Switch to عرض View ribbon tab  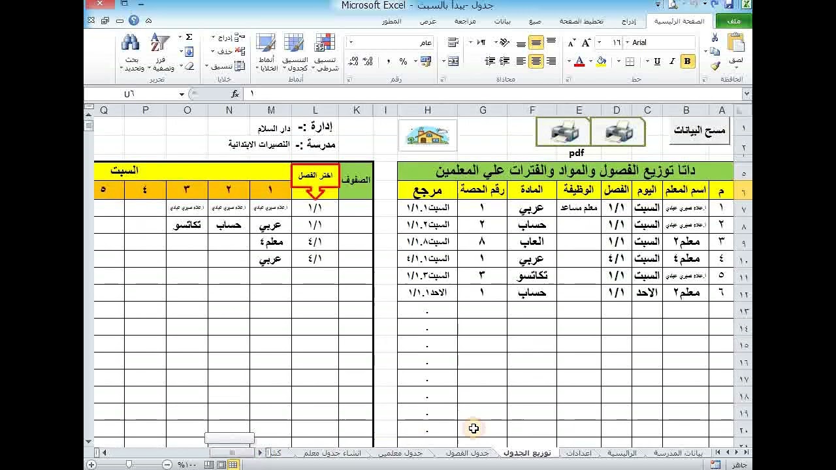pos(428,22)
